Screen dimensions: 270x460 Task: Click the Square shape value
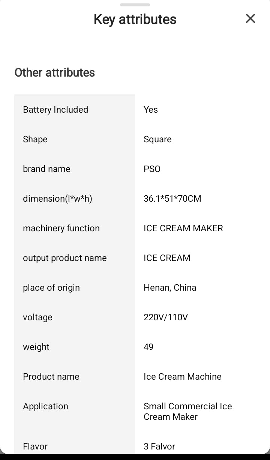click(x=157, y=139)
